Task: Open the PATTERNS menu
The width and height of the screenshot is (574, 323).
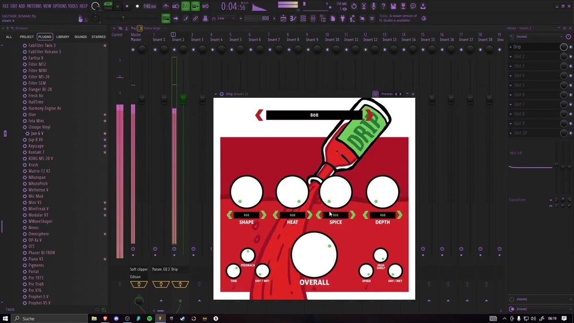Action: 34,6
